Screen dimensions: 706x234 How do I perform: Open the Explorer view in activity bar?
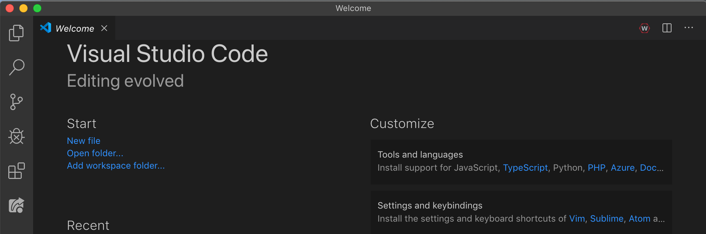click(x=16, y=33)
